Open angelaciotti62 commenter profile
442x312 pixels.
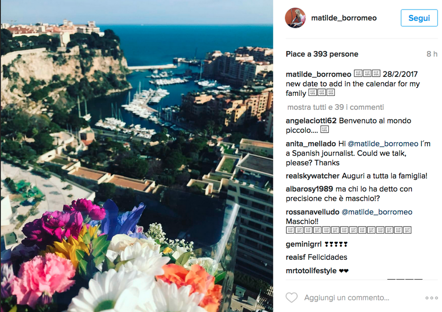coord(311,121)
